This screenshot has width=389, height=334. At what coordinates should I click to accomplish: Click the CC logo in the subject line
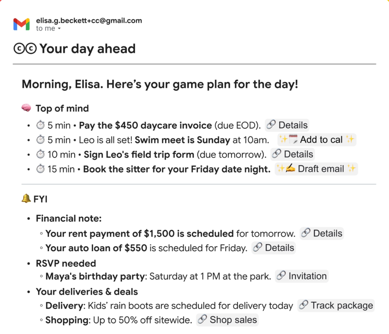pyautogui.click(x=25, y=49)
